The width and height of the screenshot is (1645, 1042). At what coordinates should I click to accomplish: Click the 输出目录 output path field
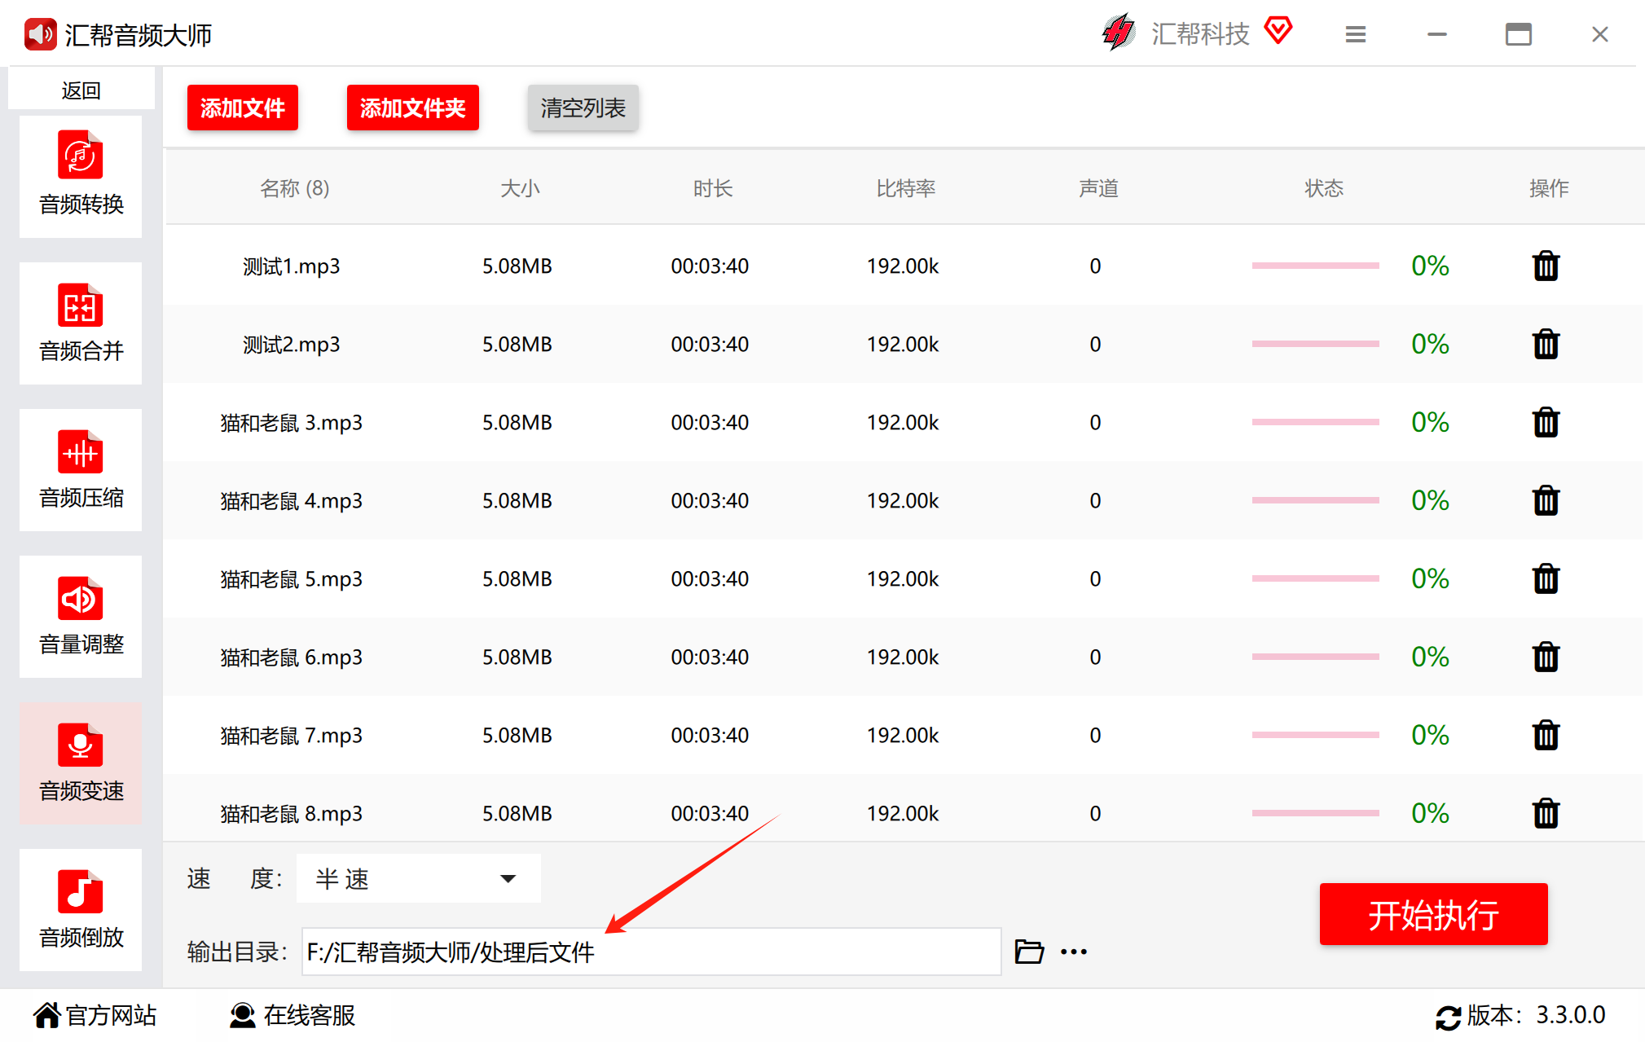click(x=650, y=951)
